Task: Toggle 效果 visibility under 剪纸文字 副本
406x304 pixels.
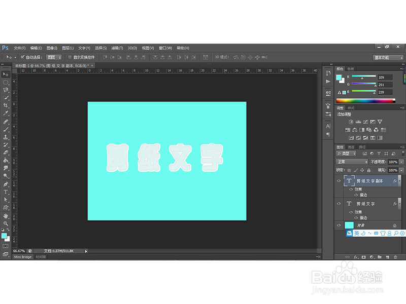Action: [351, 189]
